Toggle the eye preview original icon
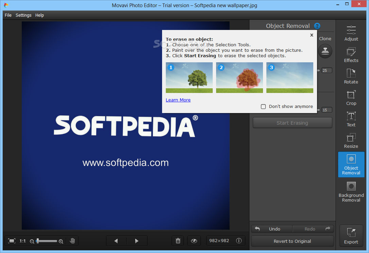Viewport: 369px width, 253px height. [194, 241]
